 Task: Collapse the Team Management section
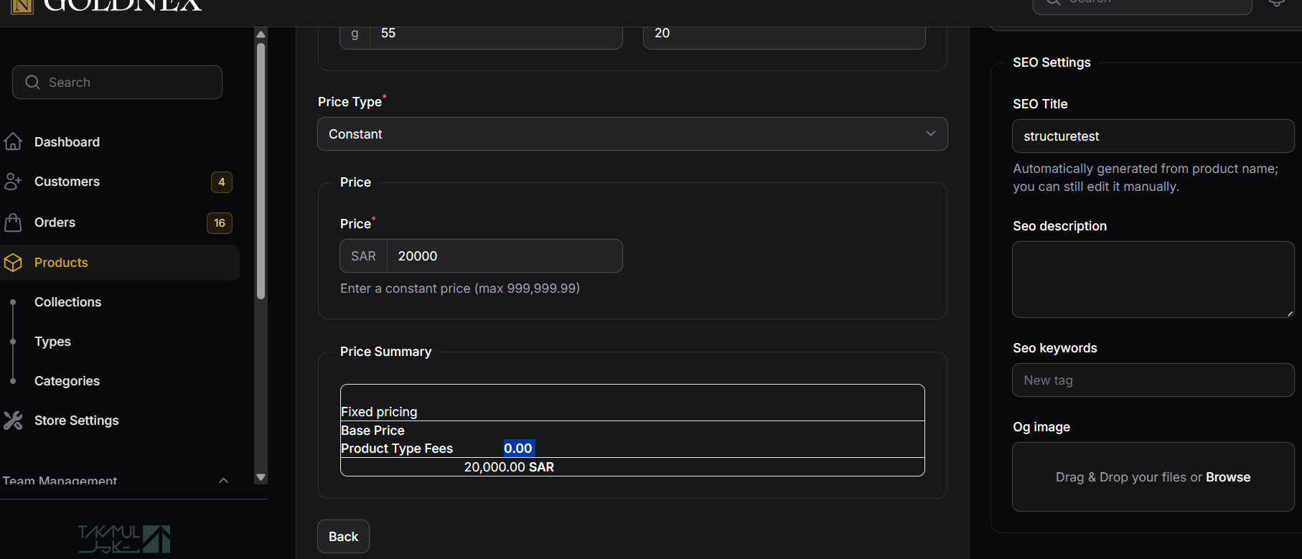point(223,480)
